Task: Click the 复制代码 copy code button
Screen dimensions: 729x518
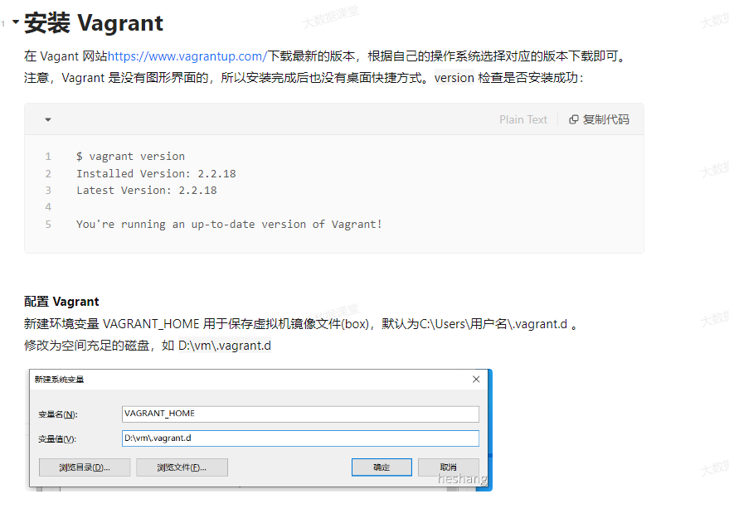Action: pyautogui.click(x=600, y=119)
